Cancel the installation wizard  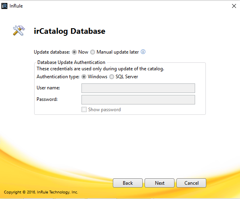coord(192,183)
